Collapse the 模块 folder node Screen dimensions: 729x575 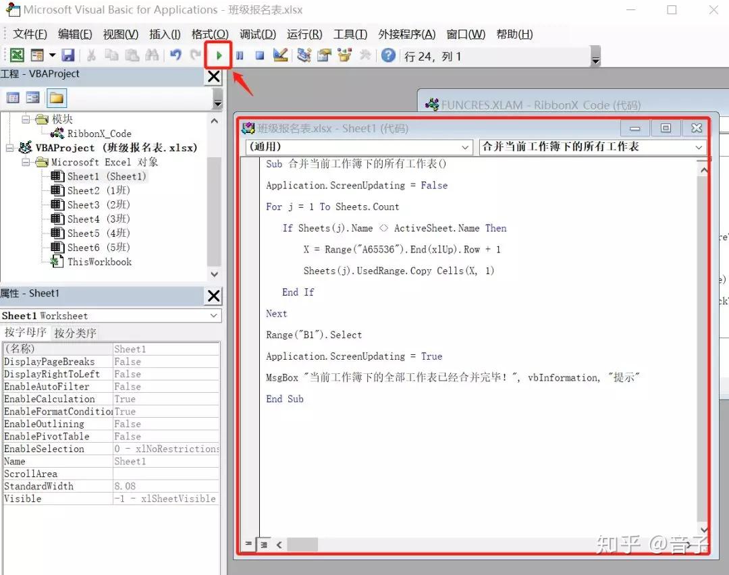[x=26, y=119]
